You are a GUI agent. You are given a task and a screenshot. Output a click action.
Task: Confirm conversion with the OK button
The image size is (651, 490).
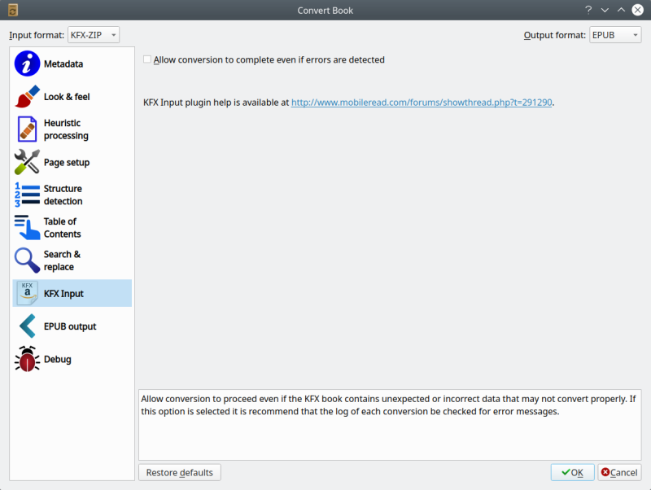[x=572, y=472]
